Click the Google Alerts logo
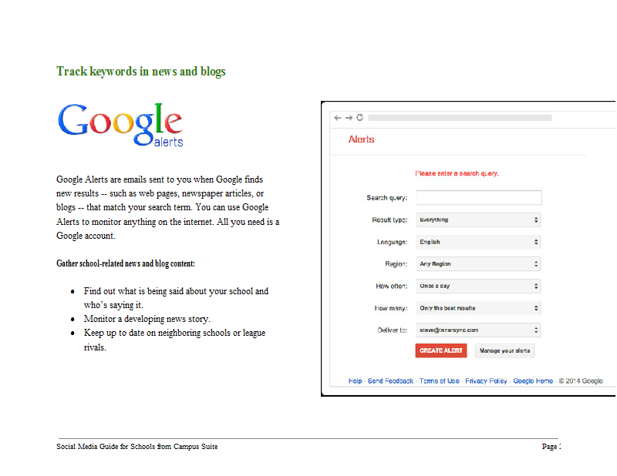The height and width of the screenshot is (476, 617). point(120,125)
